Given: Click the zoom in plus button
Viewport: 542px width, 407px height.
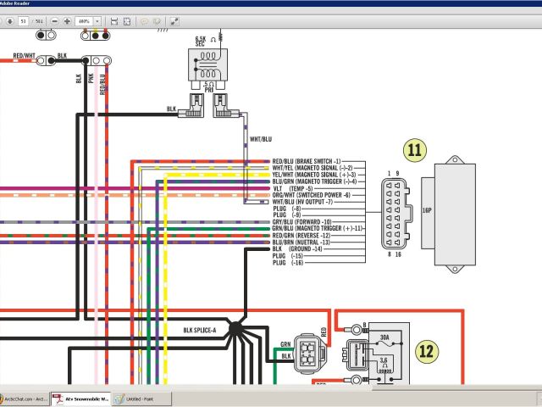Looking at the screenshot, I should (x=67, y=20).
